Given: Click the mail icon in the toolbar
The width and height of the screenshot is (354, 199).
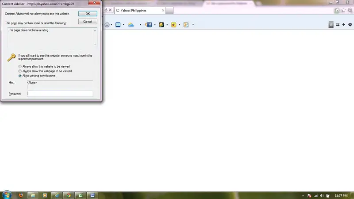Looking at the screenshot, I should pos(118,25).
